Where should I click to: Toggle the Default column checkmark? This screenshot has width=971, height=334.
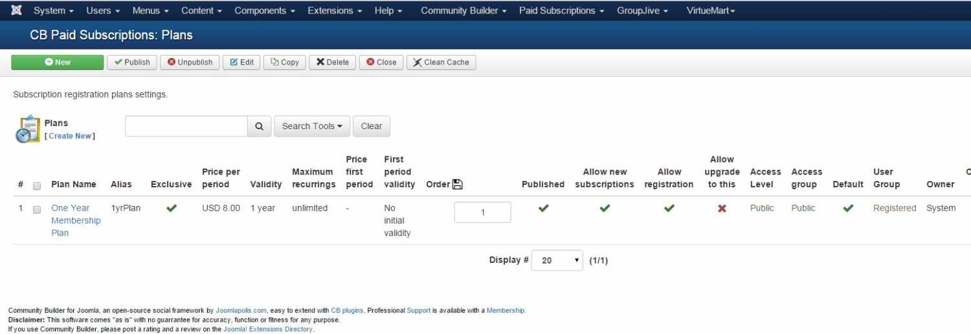click(x=848, y=208)
